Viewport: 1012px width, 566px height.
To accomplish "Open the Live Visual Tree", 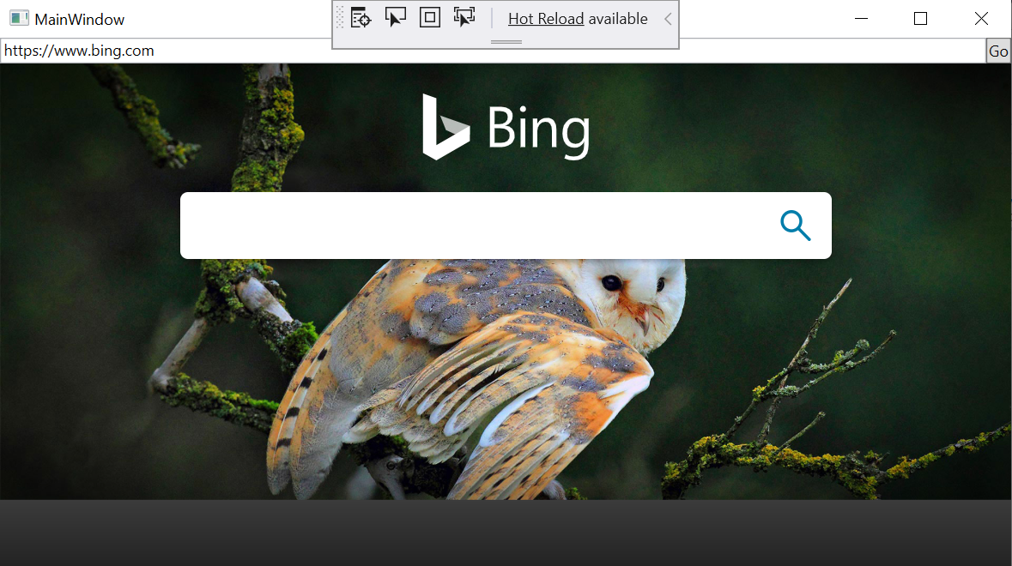I will [361, 16].
